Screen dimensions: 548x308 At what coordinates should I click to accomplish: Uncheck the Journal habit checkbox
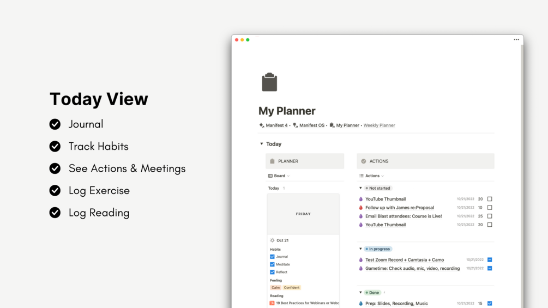(x=272, y=257)
